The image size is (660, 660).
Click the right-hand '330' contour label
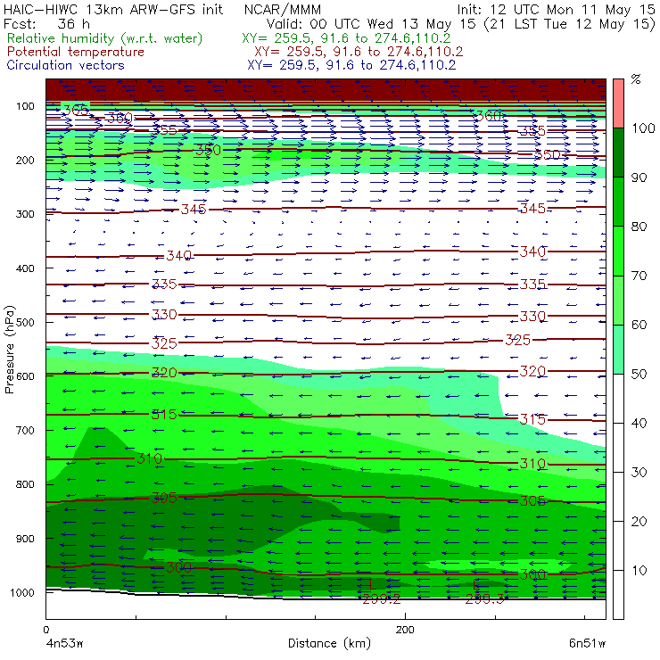tap(532, 316)
